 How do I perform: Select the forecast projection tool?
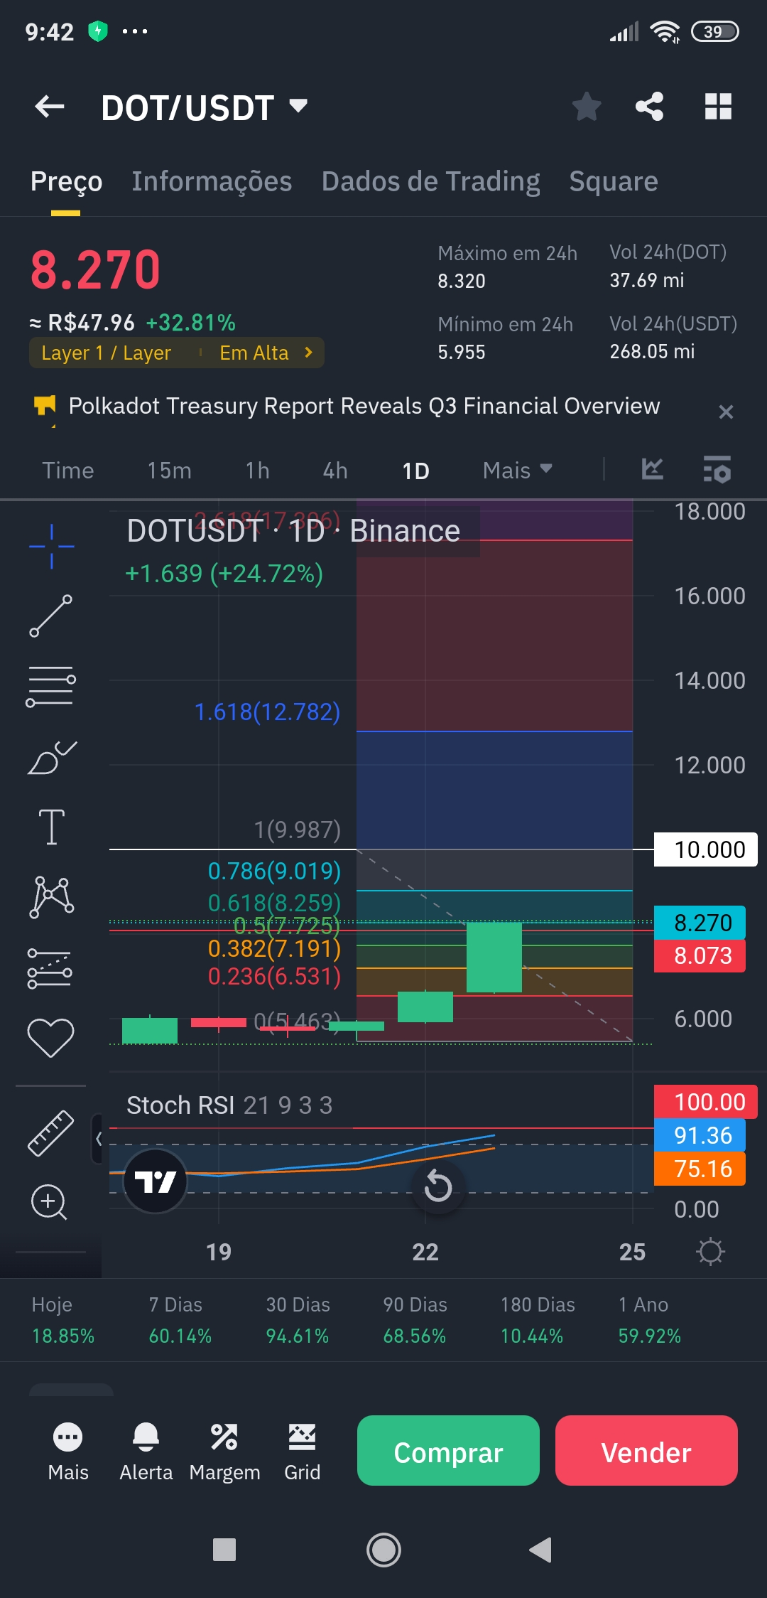[50, 967]
